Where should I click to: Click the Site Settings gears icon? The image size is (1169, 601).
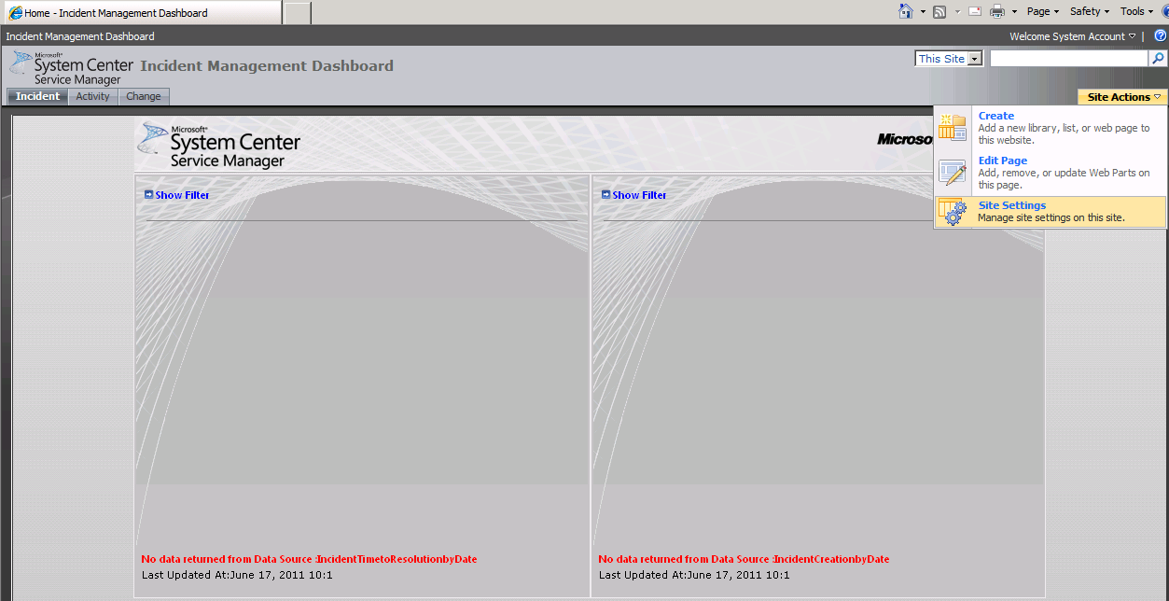(x=953, y=212)
